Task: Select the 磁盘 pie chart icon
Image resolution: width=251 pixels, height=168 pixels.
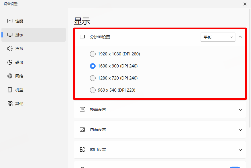Action: click(10, 62)
